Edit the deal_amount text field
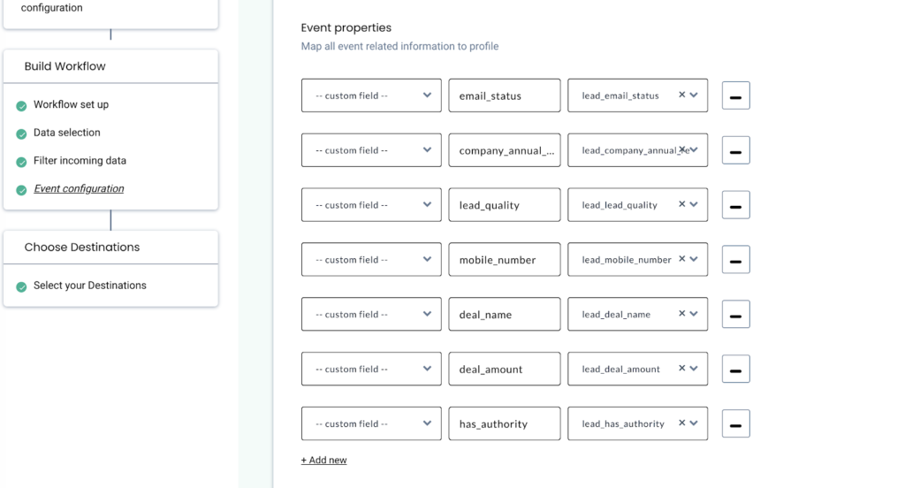Image resolution: width=905 pixels, height=488 pixels. [x=504, y=370]
